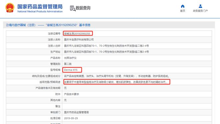
Task: Click the 生产地址 address value
Action: click(x=106, y=52)
